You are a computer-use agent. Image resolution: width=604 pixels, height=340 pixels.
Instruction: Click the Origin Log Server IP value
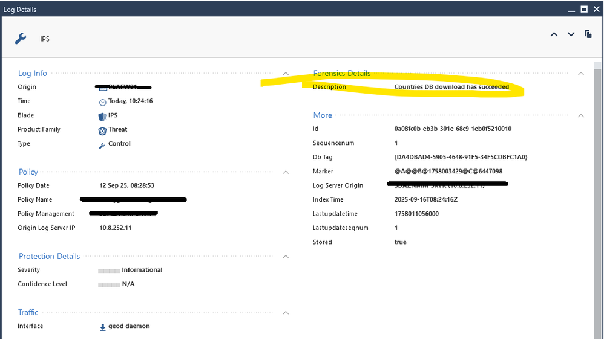(115, 228)
